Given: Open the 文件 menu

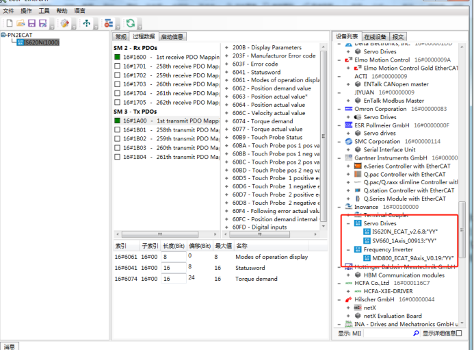Looking at the screenshot, I should pyautogui.click(x=8, y=11).
